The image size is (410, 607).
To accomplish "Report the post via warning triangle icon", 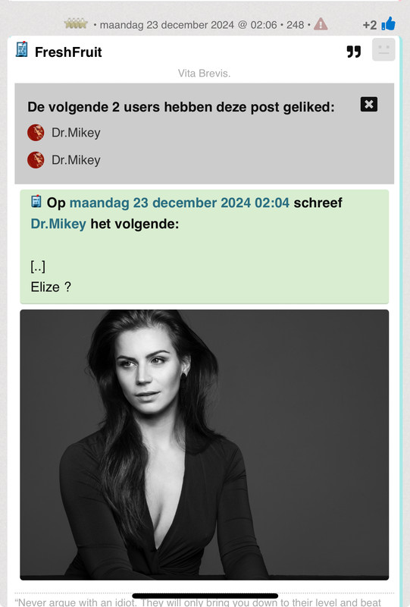I will click(x=321, y=24).
